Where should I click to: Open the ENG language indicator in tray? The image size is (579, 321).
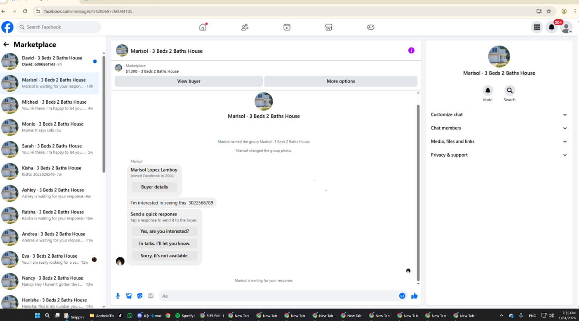pyautogui.click(x=532, y=316)
